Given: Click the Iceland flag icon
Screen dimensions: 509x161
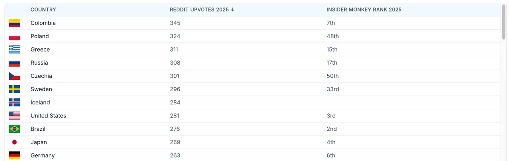Looking at the screenshot, I should (x=14, y=102).
